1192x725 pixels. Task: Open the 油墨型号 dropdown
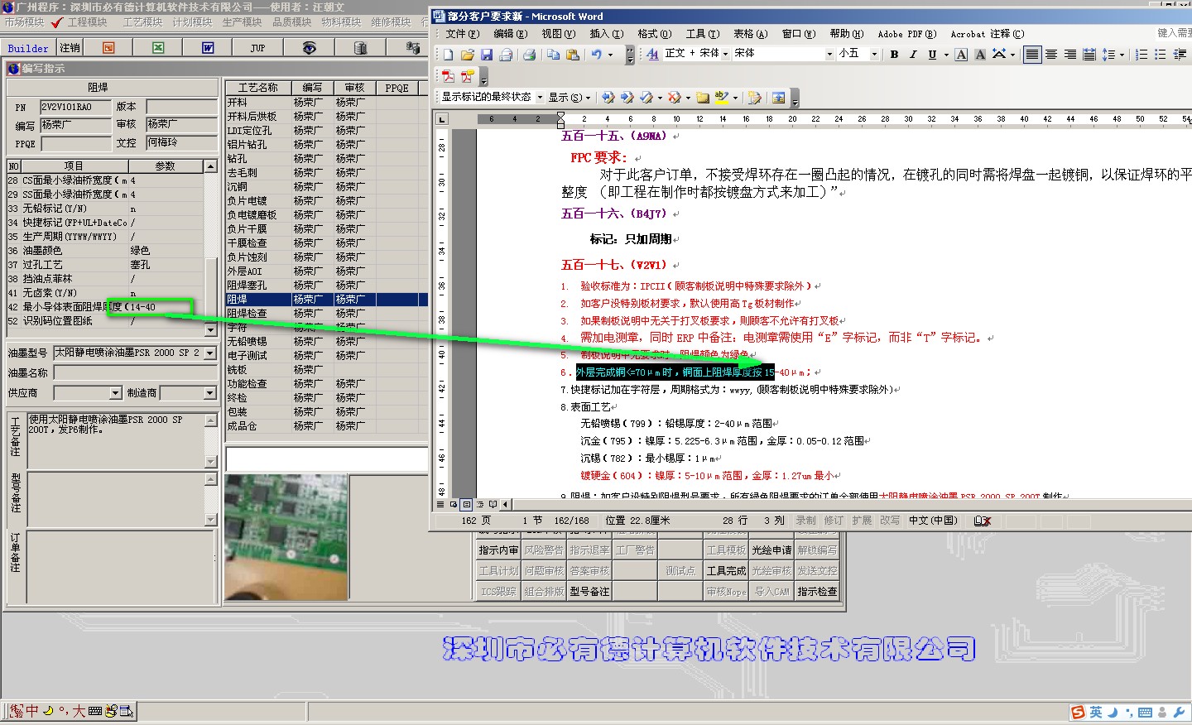click(209, 353)
